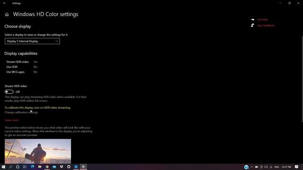Open the Learn more link

(x=11, y=120)
